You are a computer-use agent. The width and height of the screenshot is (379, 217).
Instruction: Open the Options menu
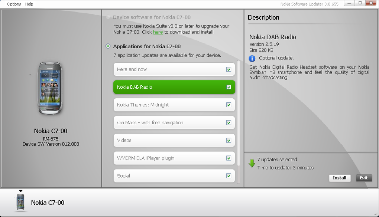click(14, 4)
